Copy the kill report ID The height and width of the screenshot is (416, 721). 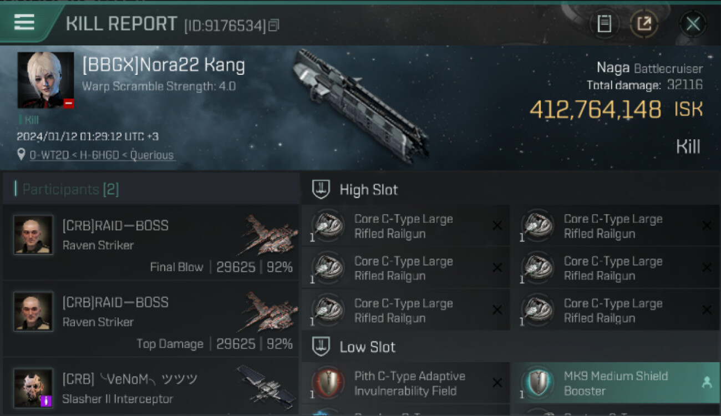tap(273, 25)
